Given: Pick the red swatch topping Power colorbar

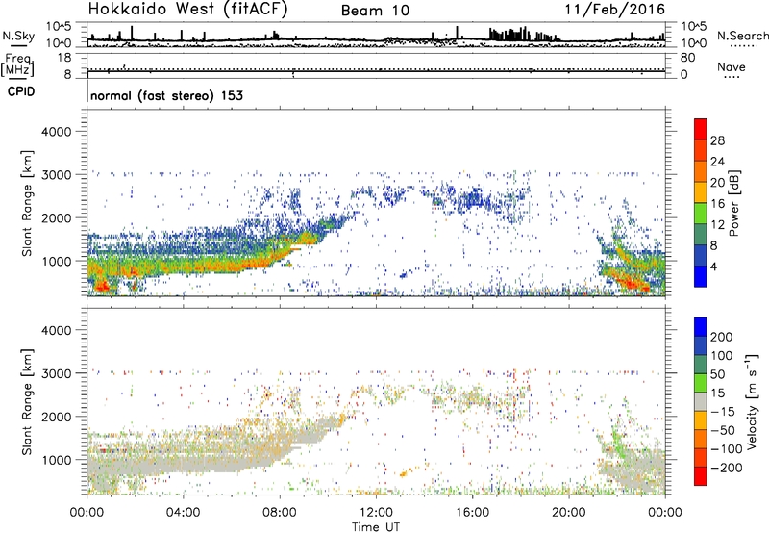Looking at the screenshot, I should point(701,129).
